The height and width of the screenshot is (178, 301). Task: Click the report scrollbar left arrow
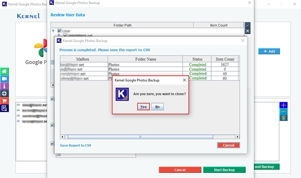[62, 137]
